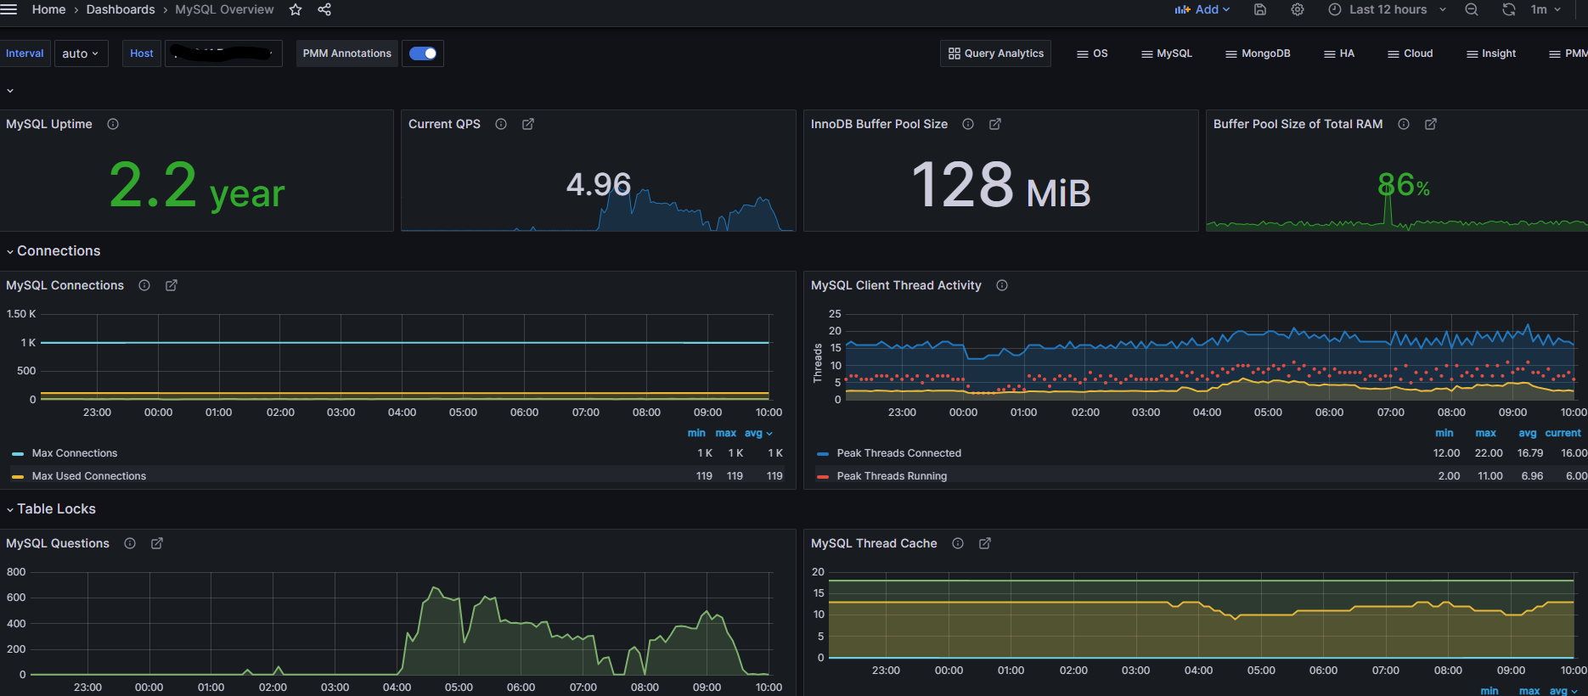This screenshot has height=696, width=1588.
Task: Open the Host selection dropdown
Action: coord(223,53)
